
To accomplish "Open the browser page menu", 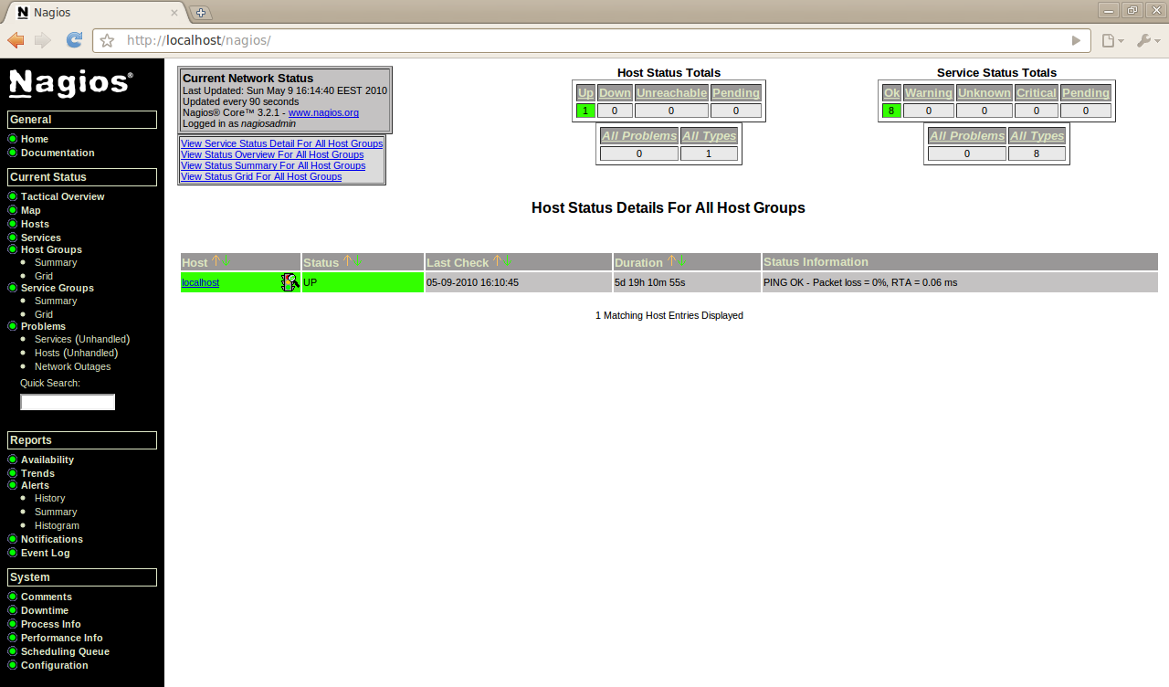I will (x=1111, y=40).
